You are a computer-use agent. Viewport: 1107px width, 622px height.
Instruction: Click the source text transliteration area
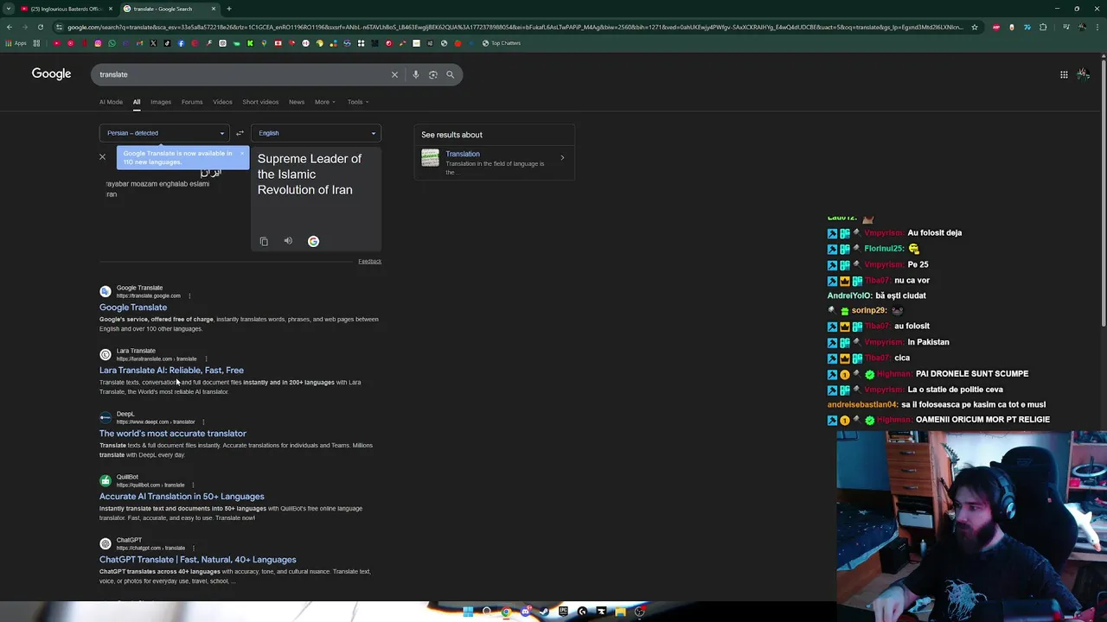pyautogui.click(x=157, y=188)
